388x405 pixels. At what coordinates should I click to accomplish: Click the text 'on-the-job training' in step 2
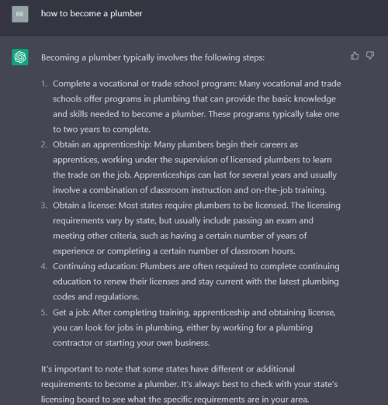(288, 190)
